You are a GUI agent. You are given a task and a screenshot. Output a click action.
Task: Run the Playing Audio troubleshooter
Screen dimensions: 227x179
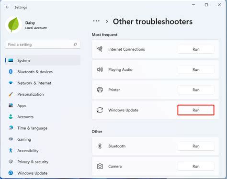click(x=196, y=69)
